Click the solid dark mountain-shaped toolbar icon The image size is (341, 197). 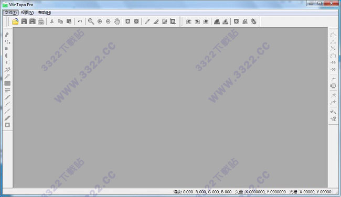tap(217, 21)
